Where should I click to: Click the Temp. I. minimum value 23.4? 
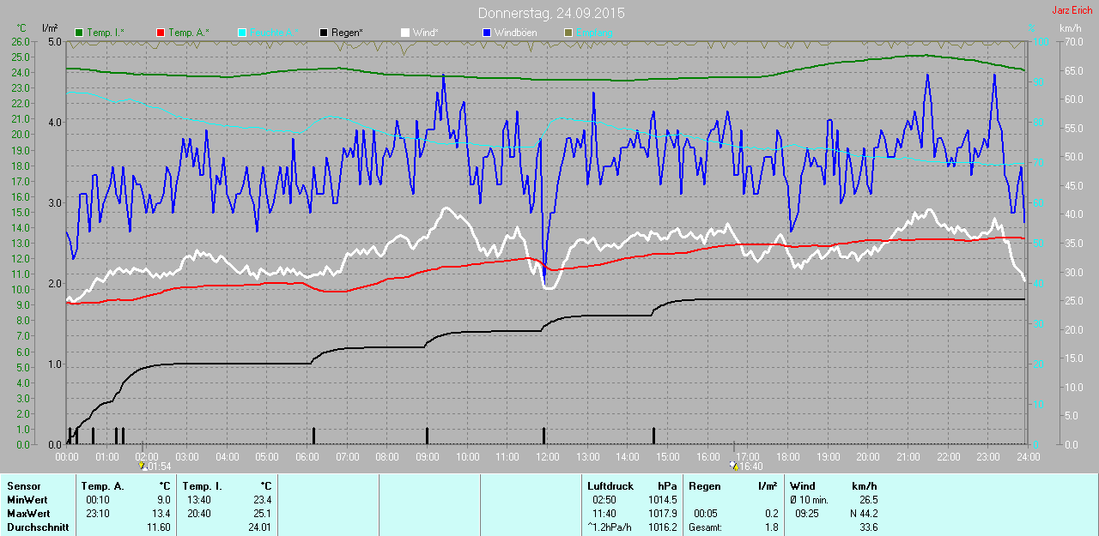(261, 500)
